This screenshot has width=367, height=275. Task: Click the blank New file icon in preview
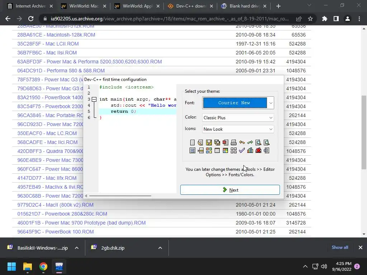pos(192,143)
